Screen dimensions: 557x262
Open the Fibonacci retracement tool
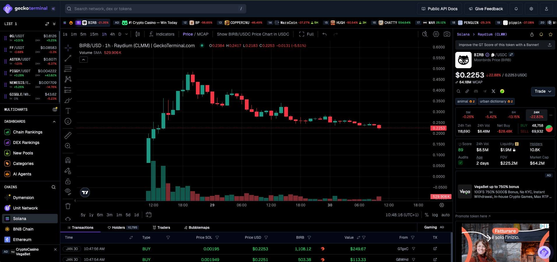click(68, 69)
